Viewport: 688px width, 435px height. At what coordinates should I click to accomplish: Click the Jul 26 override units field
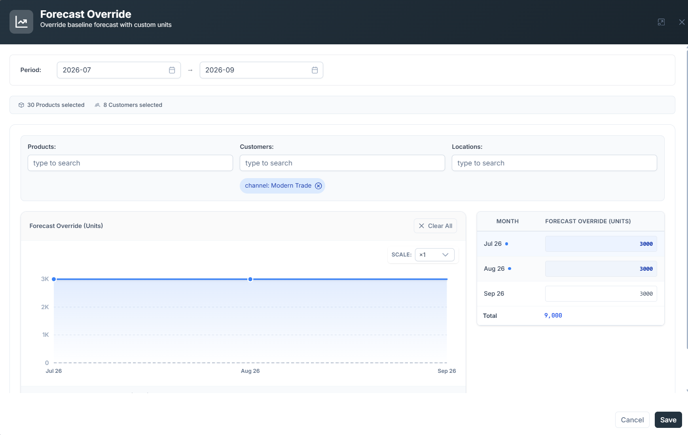tap(601, 244)
